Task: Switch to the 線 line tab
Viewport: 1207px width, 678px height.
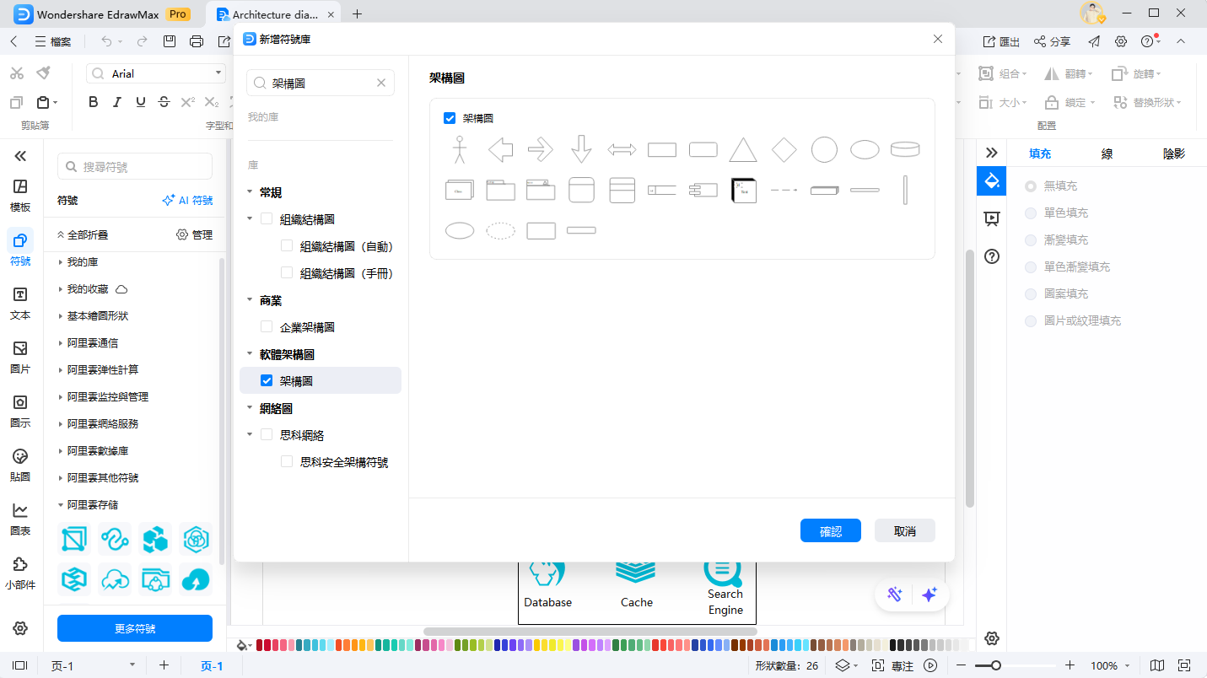Action: point(1107,153)
